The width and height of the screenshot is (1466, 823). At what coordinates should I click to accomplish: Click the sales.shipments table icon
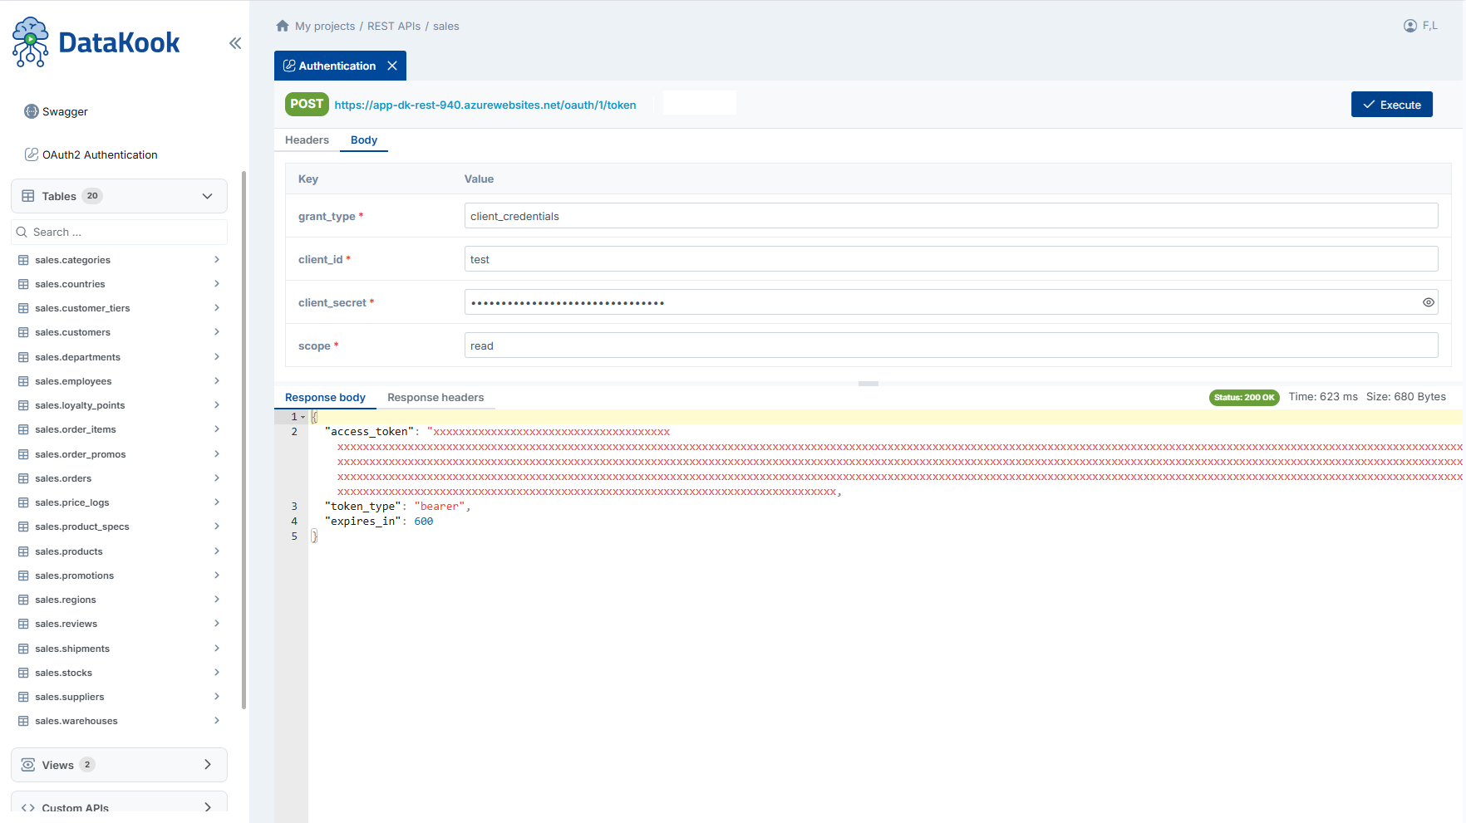point(23,649)
